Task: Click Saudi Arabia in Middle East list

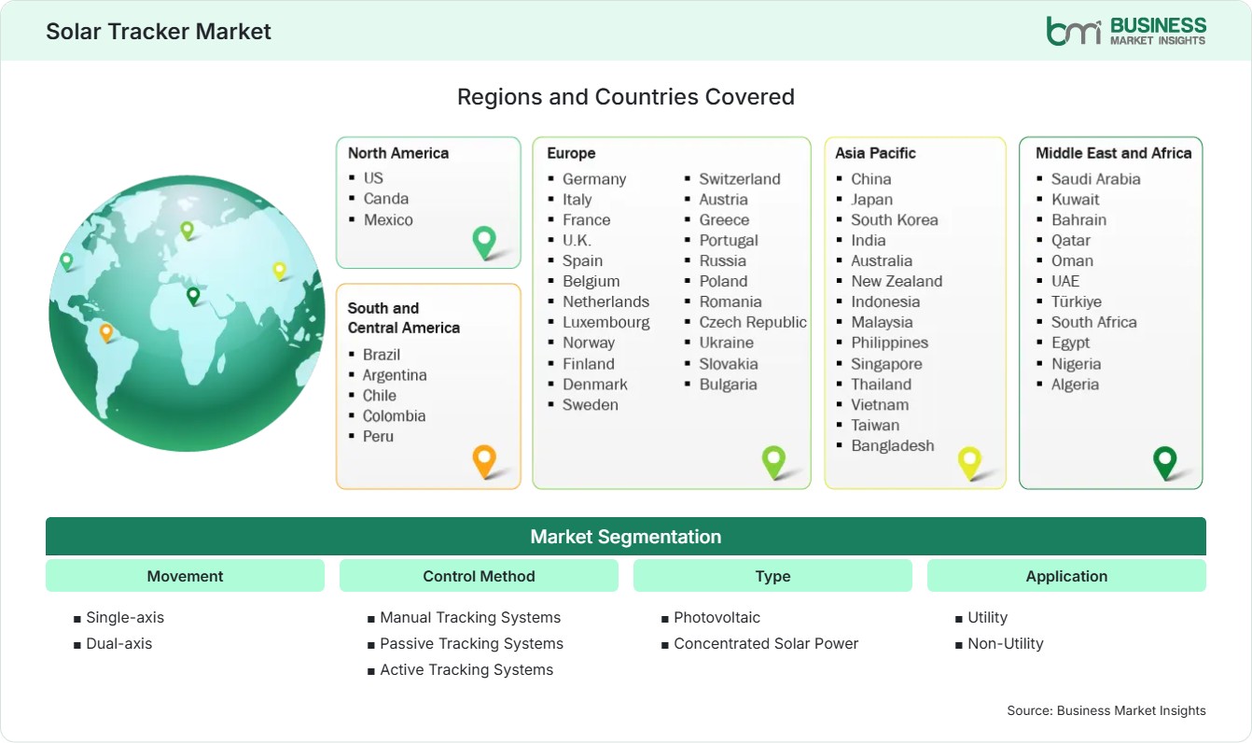Action: [x=1096, y=178]
